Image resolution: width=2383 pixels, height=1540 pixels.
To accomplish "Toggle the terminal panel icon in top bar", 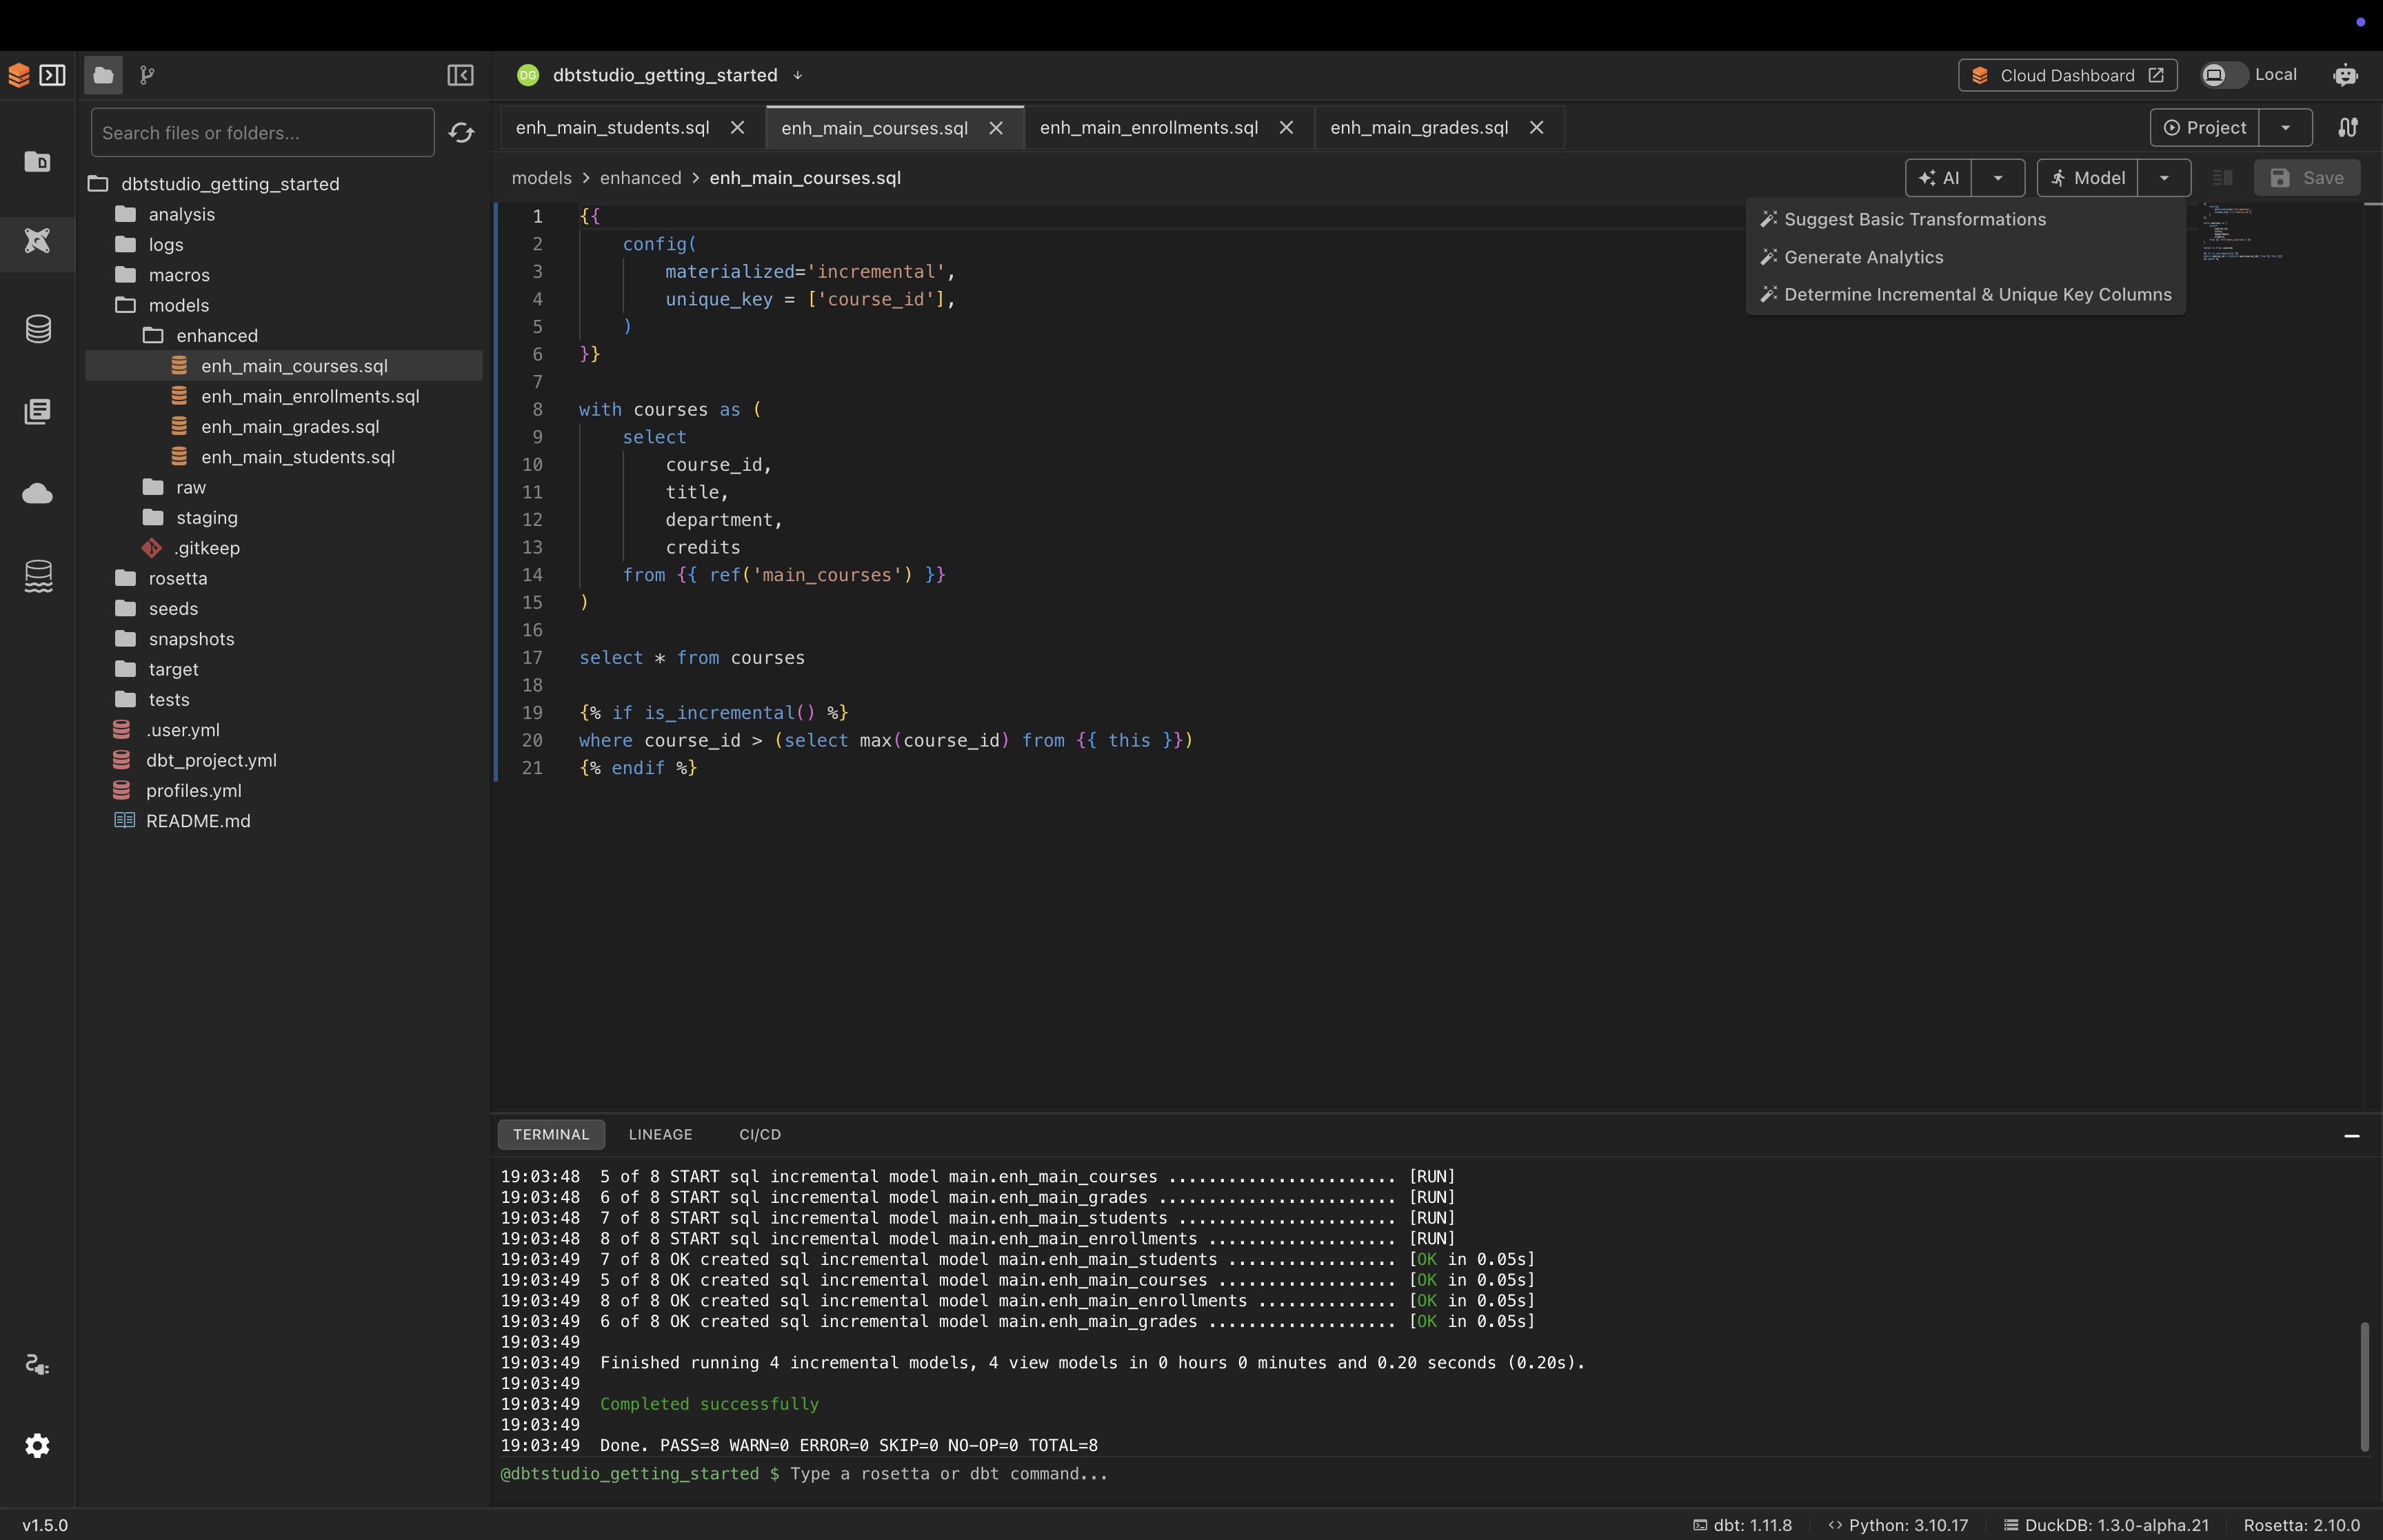I will click(53, 75).
